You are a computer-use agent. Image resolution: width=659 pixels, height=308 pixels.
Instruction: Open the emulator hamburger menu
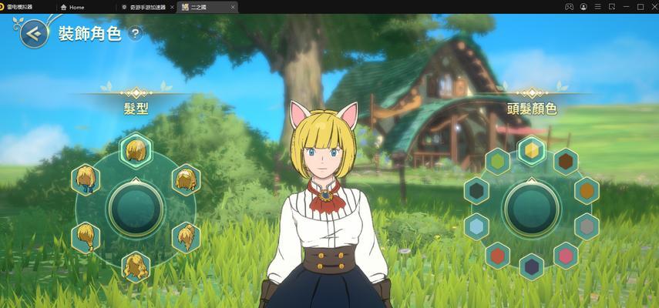[x=597, y=7]
